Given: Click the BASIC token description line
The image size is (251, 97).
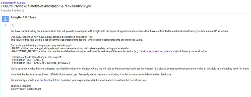Looking at the screenshot, I should point(70,48).
